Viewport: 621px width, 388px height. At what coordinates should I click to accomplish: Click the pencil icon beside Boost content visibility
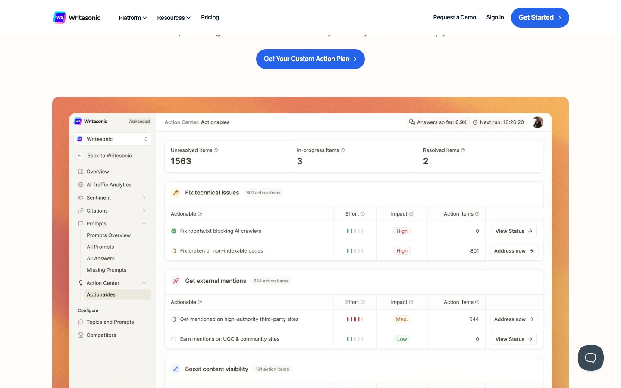point(176,369)
